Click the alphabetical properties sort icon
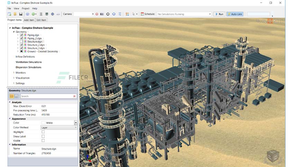Image resolution: width=289 pixels, height=167 pixels. pos(16,96)
